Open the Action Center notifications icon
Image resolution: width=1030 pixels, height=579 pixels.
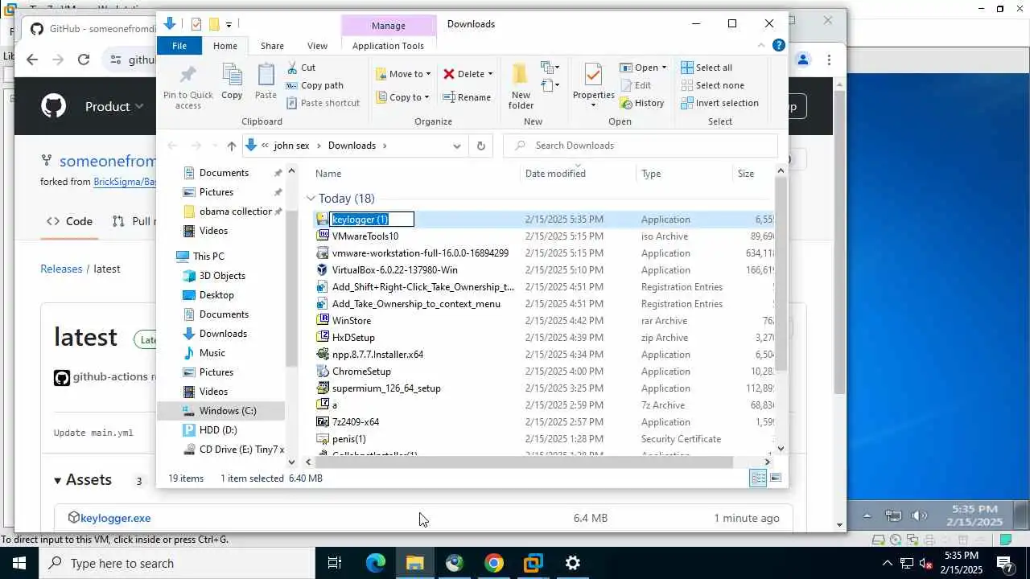(x=1006, y=563)
